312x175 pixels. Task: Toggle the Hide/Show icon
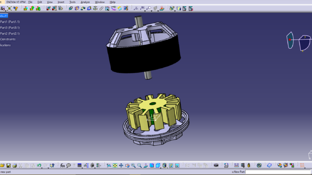171,165
